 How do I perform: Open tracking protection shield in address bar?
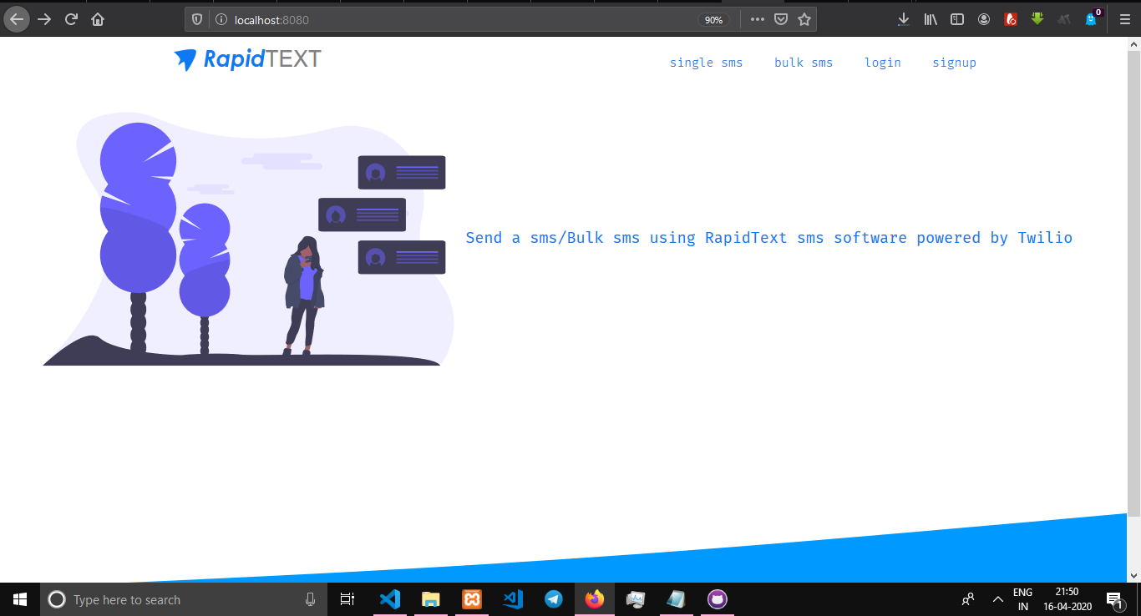(197, 19)
